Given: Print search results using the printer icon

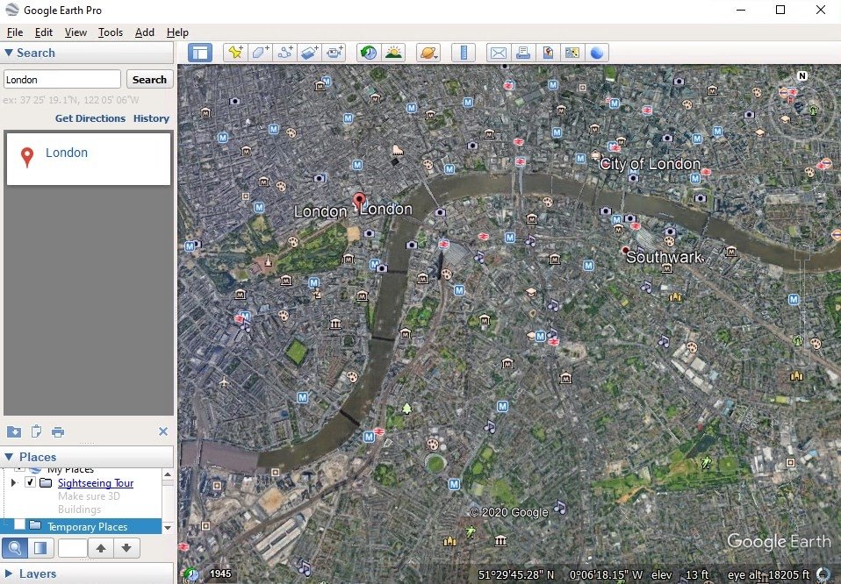Looking at the screenshot, I should pyautogui.click(x=58, y=431).
